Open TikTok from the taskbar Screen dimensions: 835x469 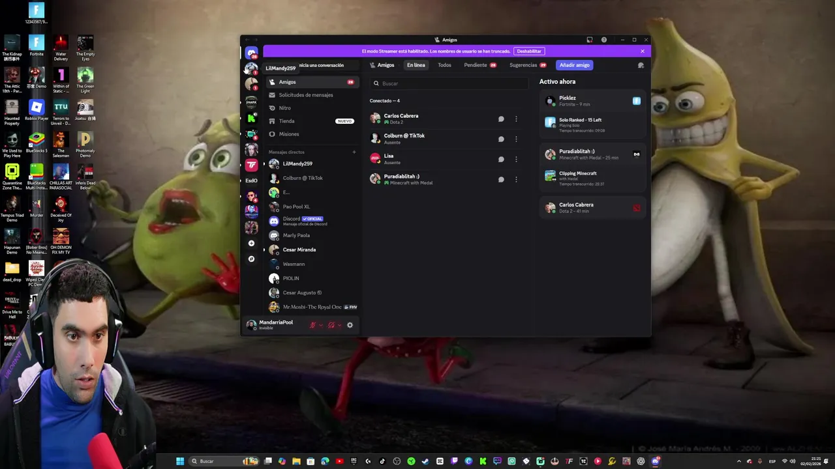tap(382, 461)
